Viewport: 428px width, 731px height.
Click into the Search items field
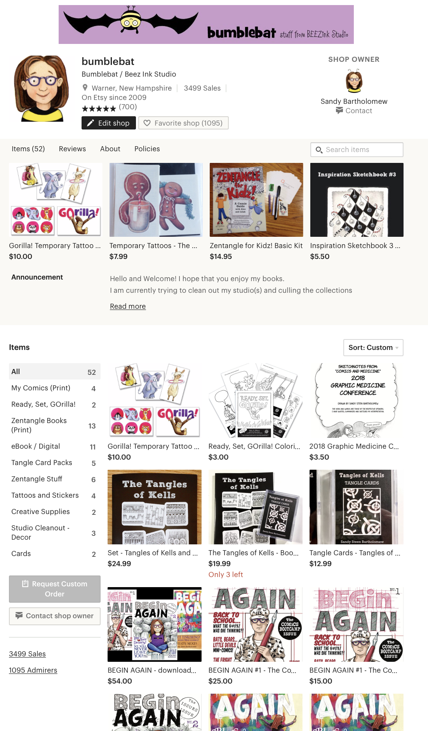pyautogui.click(x=357, y=150)
